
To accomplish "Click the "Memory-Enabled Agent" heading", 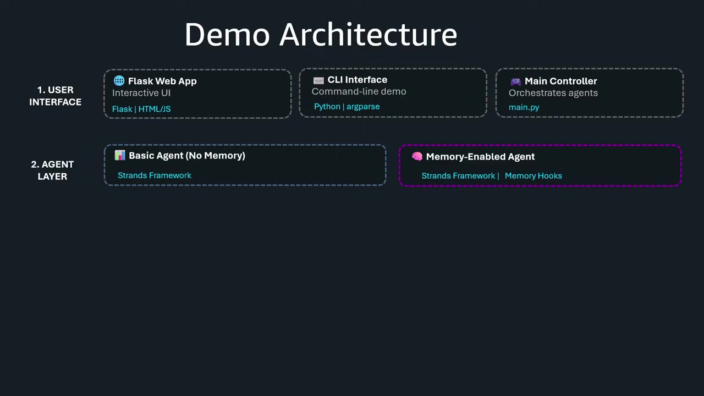I will tap(480, 157).
